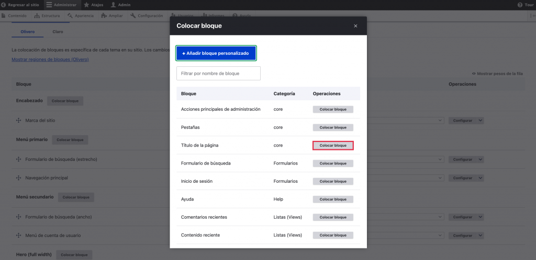The height and width of the screenshot is (260, 536).
Task: Click drag handle for Menú de cuenta de usuario
Action: 18,235
